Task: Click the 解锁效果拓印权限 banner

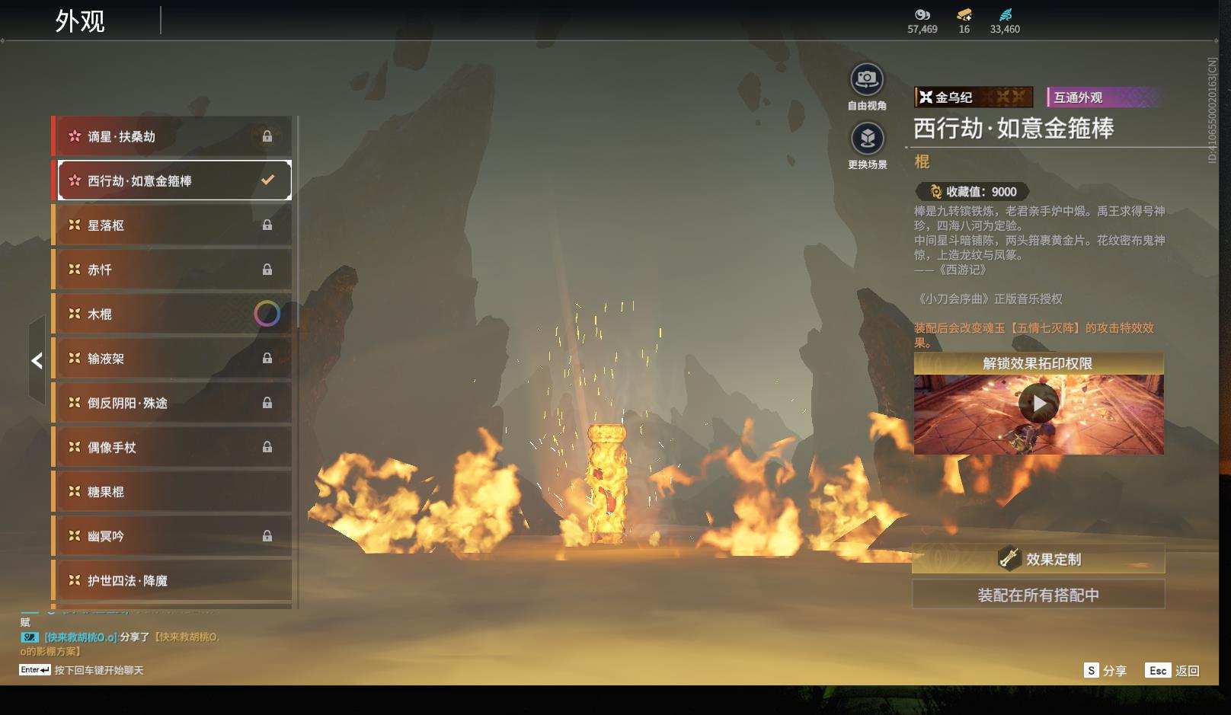Action: 1038,363
